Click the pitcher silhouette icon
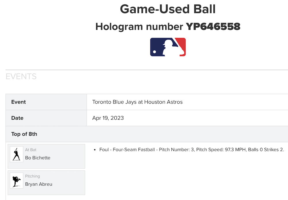288x200 pixels. coord(16,181)
